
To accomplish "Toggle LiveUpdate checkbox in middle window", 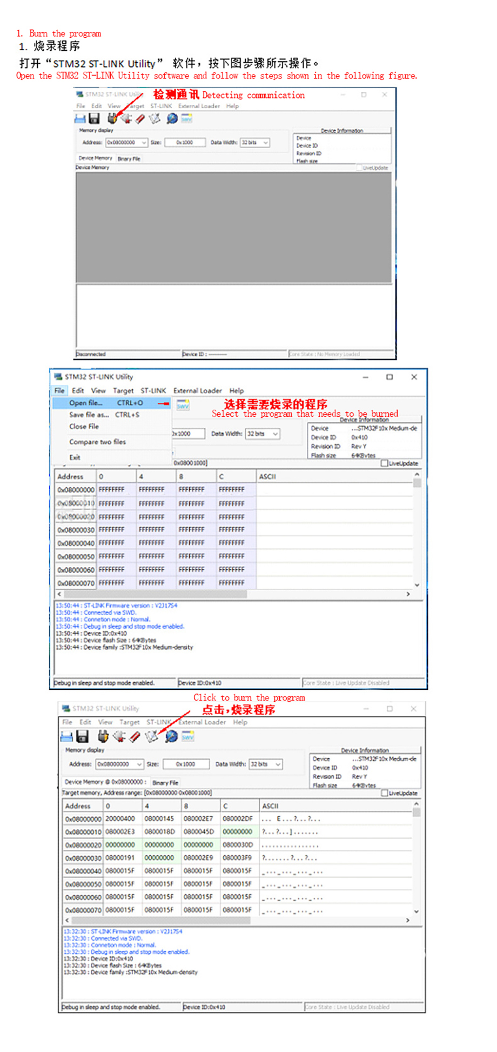I will (x=385, y=463).
